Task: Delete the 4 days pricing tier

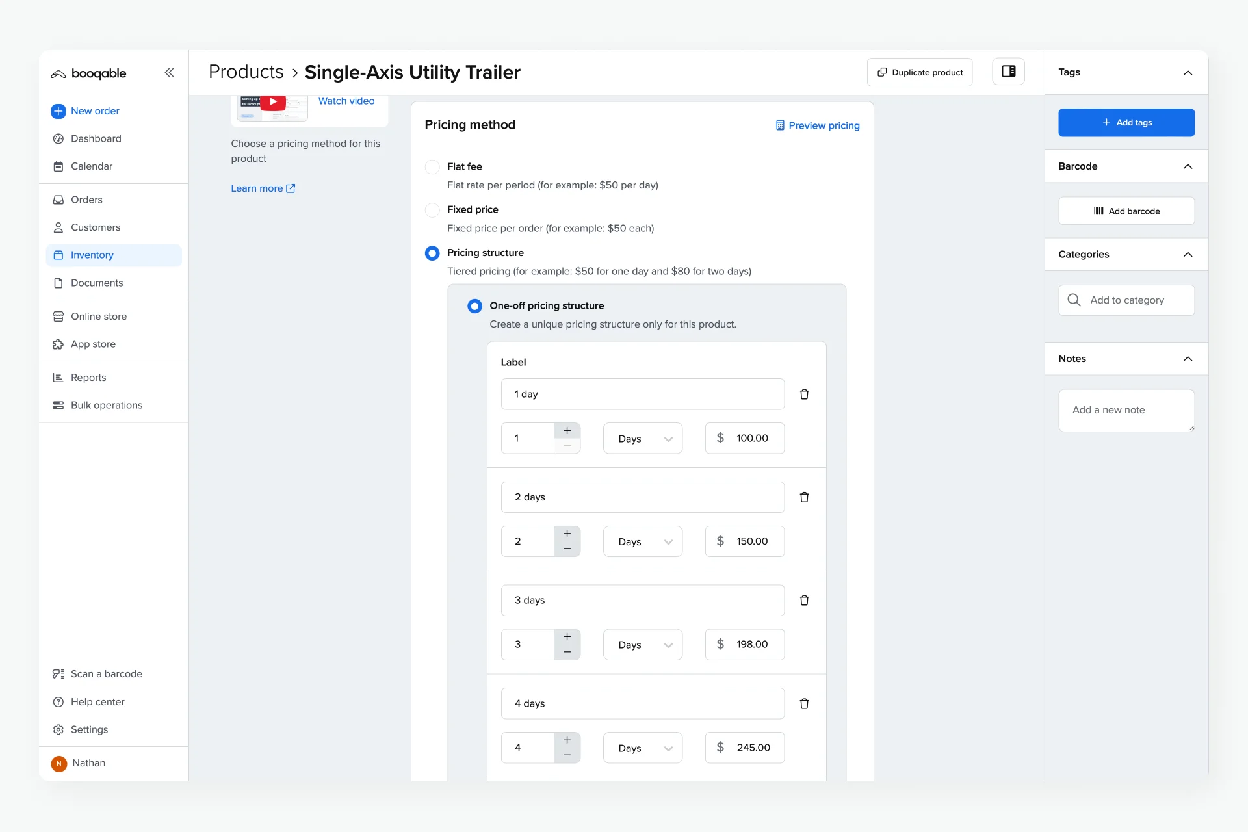Action: 804,704
